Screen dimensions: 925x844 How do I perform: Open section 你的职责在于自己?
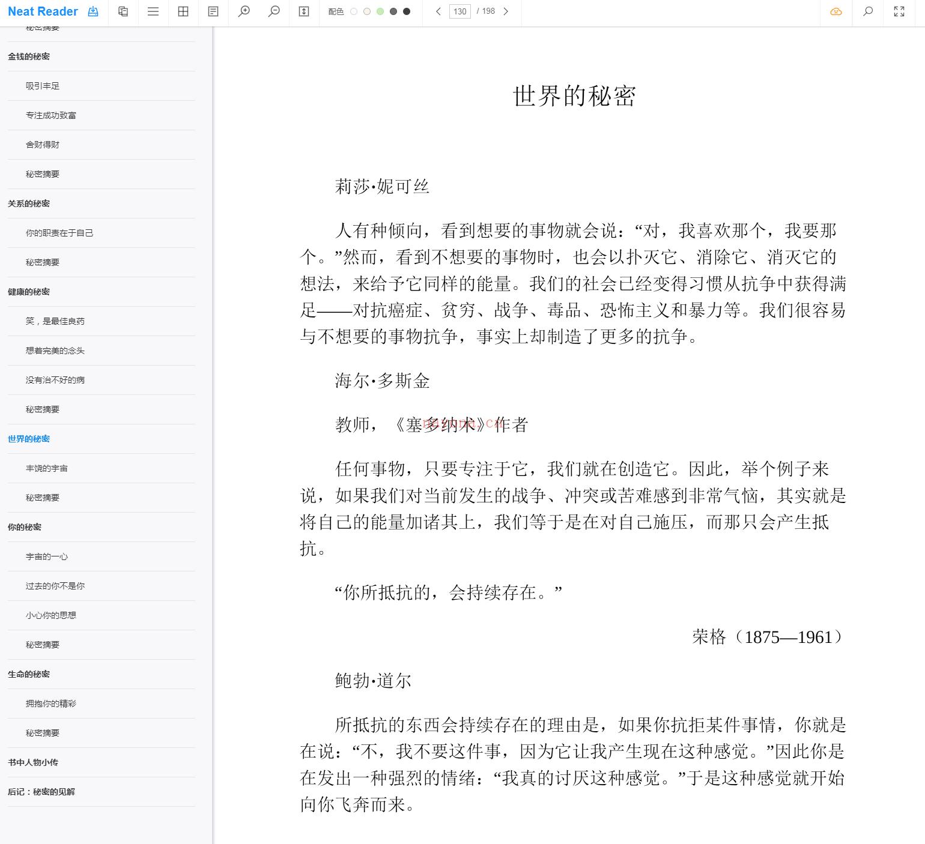pos(59,233)
